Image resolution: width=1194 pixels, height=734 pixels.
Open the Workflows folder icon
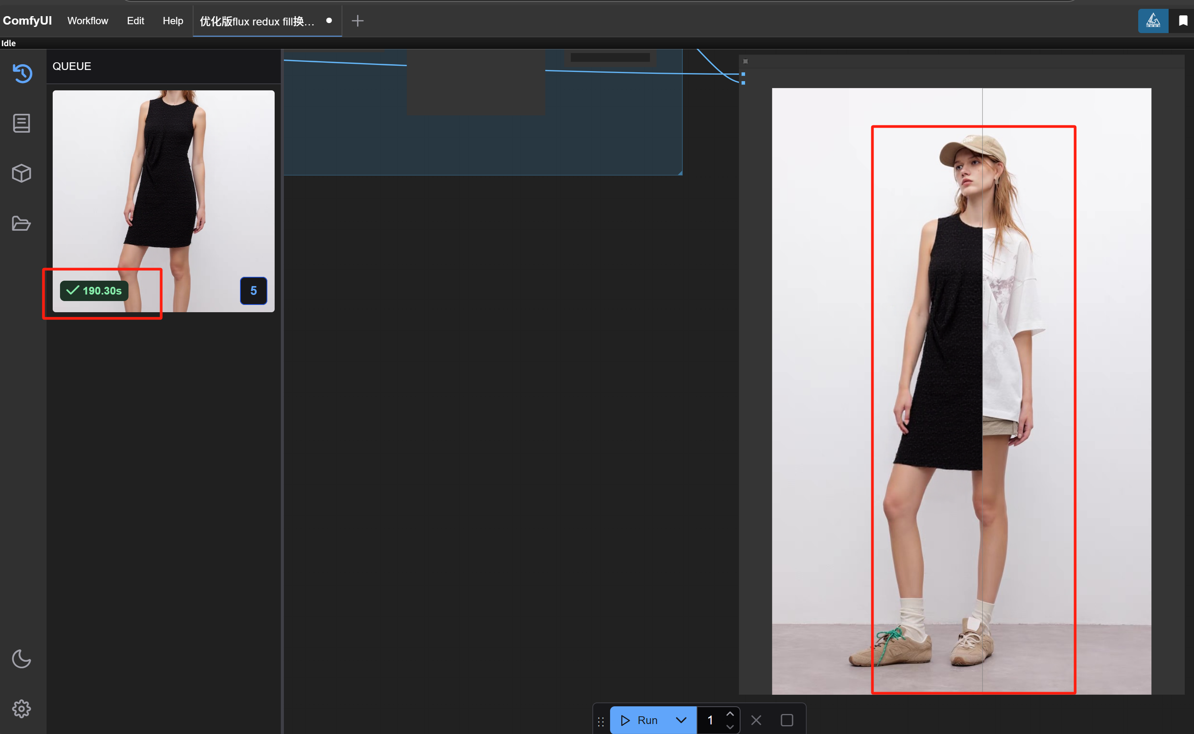(x=22, y=223)
